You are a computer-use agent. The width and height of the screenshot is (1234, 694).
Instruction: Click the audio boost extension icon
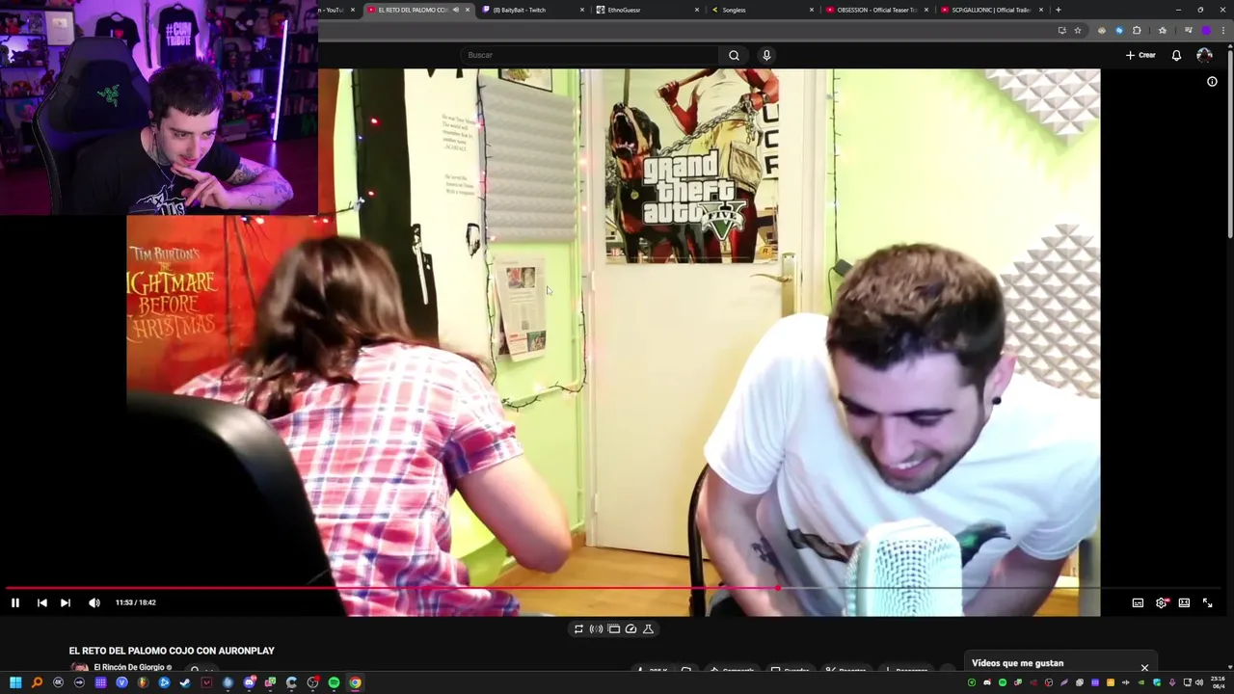pos(596,628)
